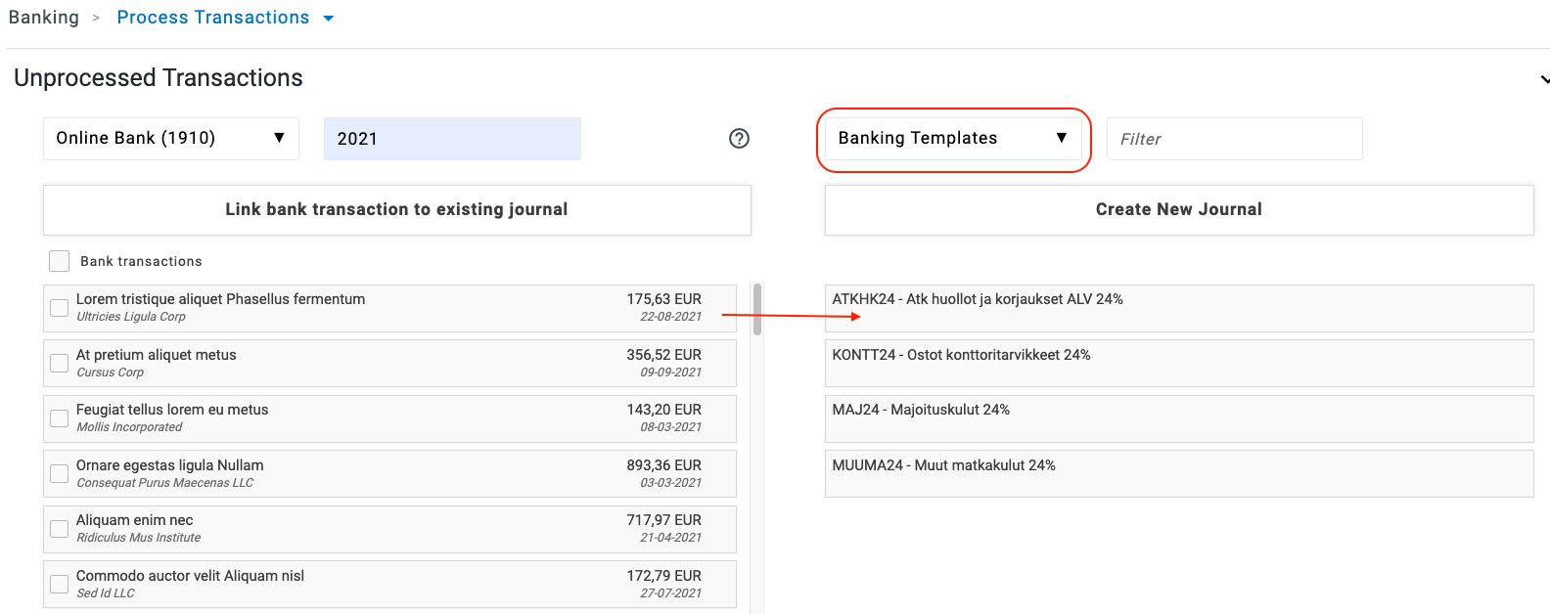Click Link bank transaction to existing journal
Viewport: 1550px width, 614px height.
[x=396, y=209]
